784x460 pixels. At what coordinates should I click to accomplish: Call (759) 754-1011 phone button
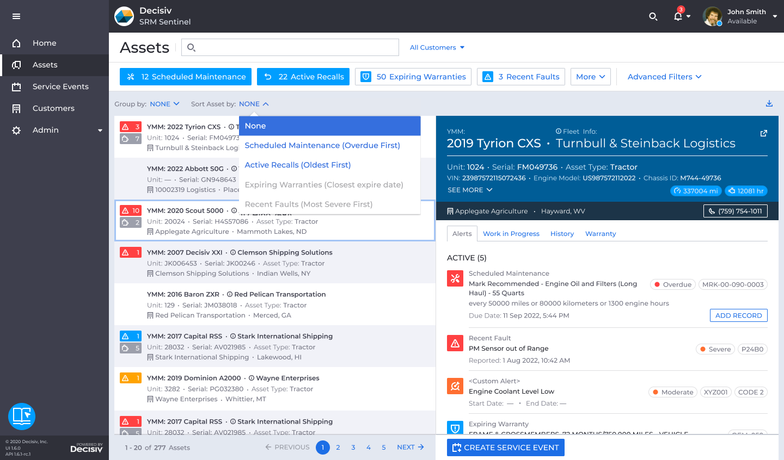(x=736, y=211)
